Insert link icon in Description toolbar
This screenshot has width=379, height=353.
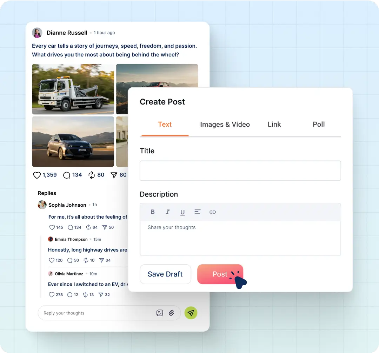[x=212, y=212]
